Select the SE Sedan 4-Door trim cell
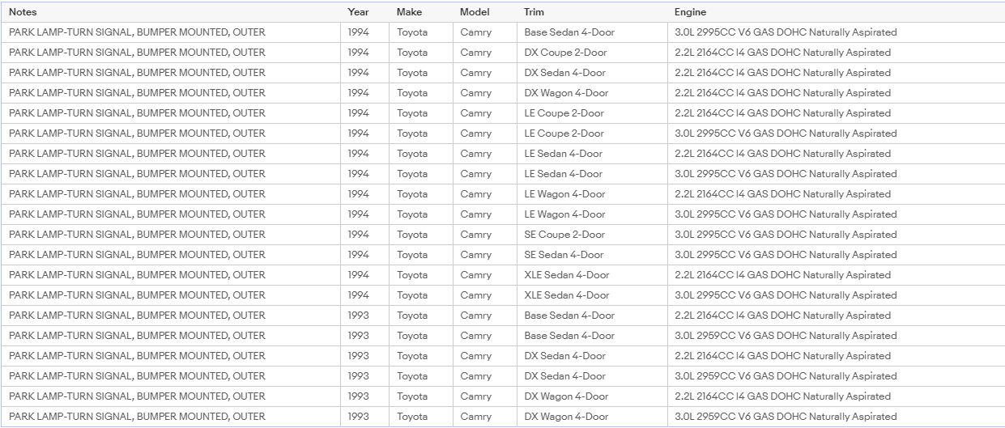Image resolution: width=1005 pixels, height=428 pixels. pos(592,255)
